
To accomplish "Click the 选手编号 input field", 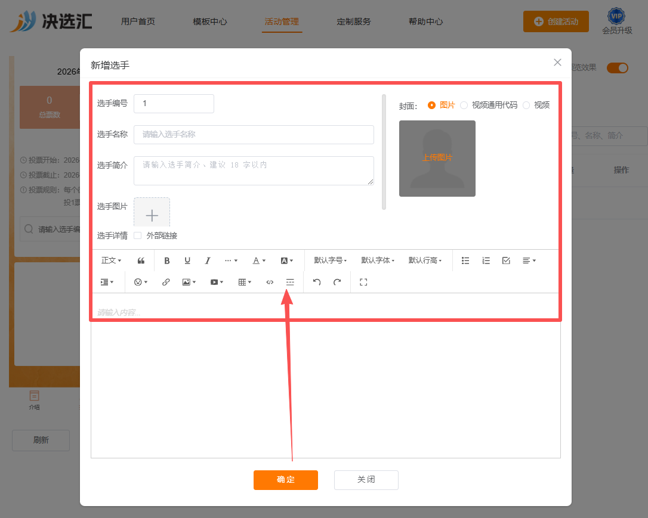I will (174, 104).
